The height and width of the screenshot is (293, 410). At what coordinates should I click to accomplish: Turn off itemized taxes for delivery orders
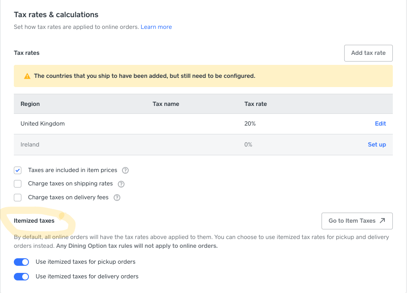[21, 277]
